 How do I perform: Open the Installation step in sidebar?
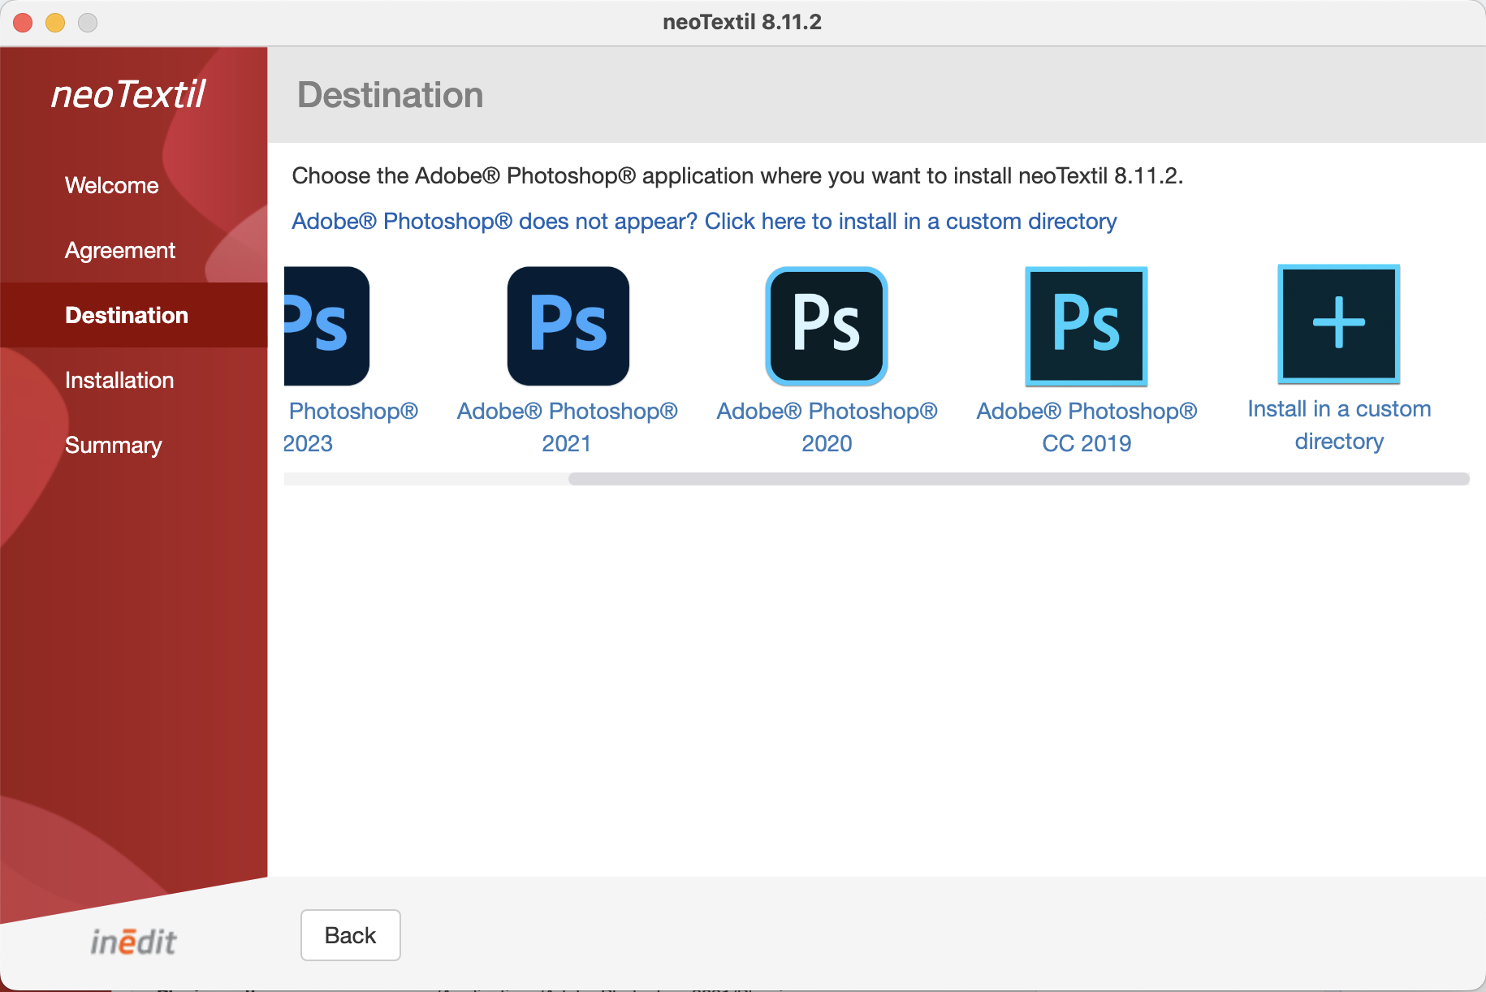click(x=119, y=380)
